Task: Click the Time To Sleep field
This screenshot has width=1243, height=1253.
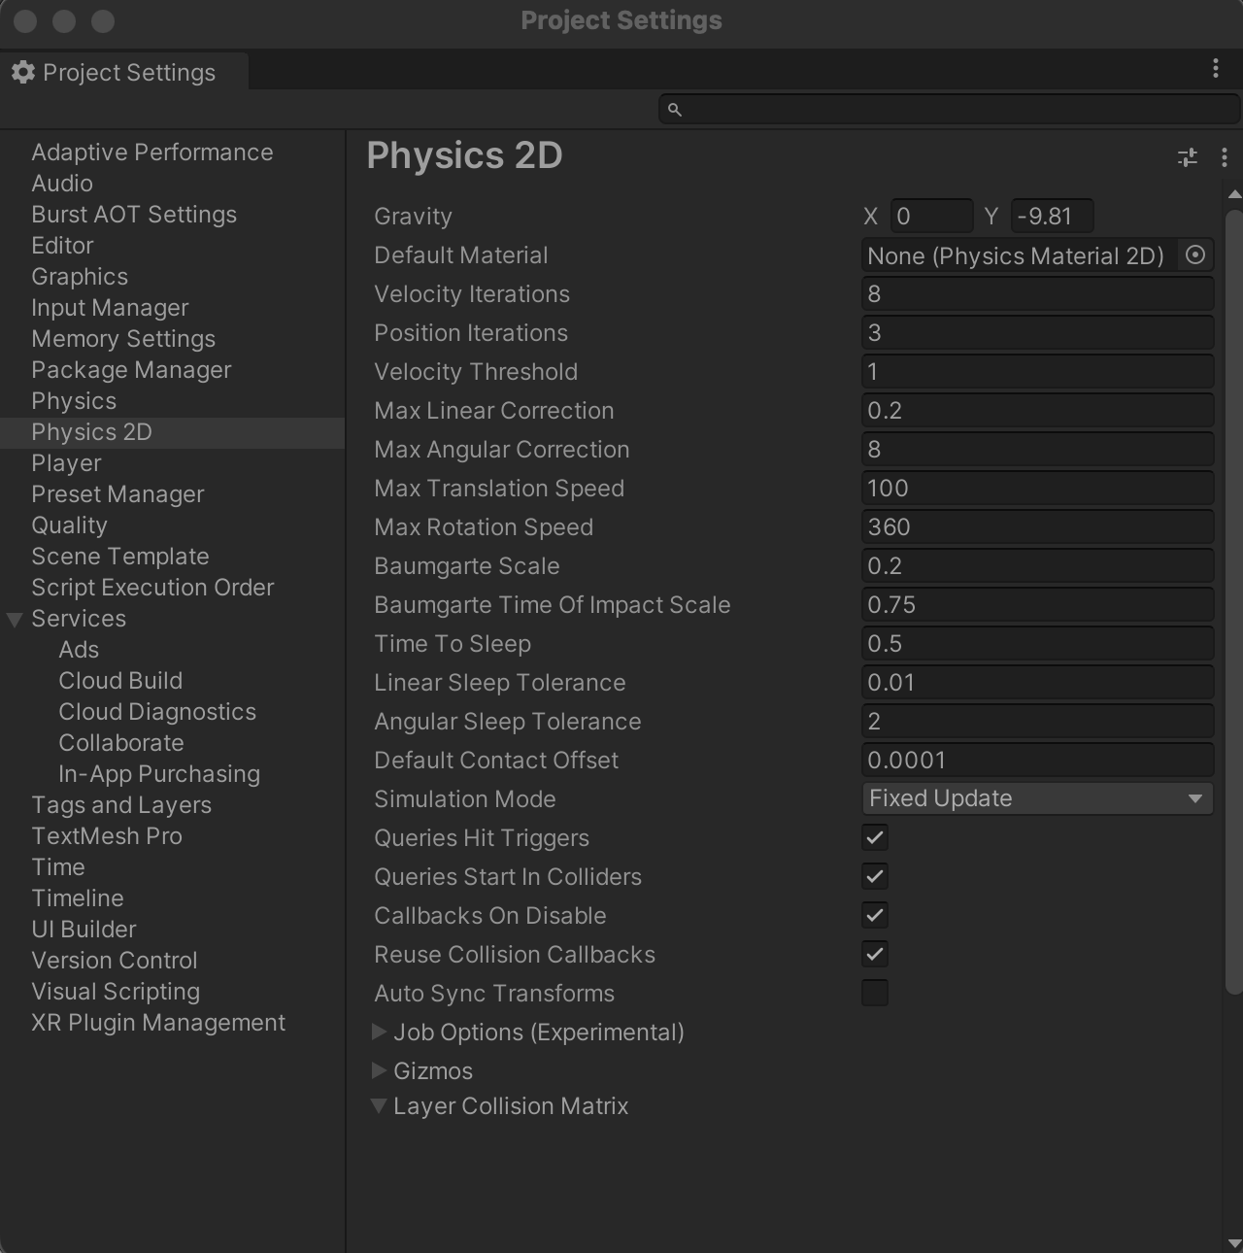Action: point(1037,643)
